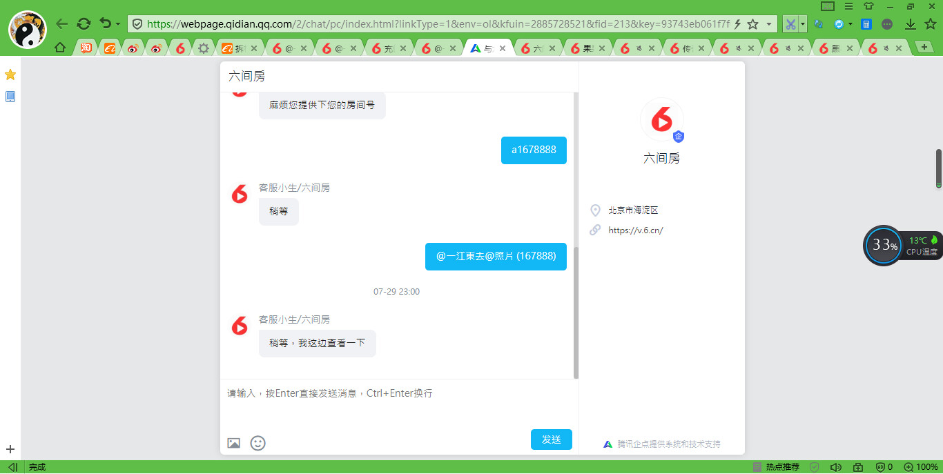Click the location pin icon
943x474 pixels.
point(595,210)
